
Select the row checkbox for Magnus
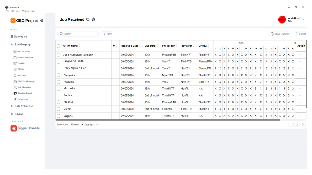[x=59, y=102]
